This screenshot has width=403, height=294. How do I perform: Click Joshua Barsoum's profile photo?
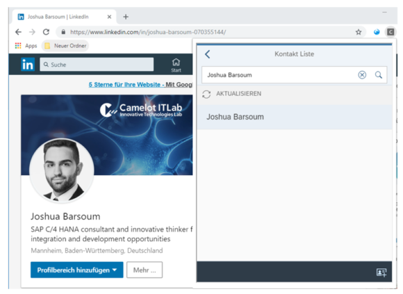click(x=62, y=170)
